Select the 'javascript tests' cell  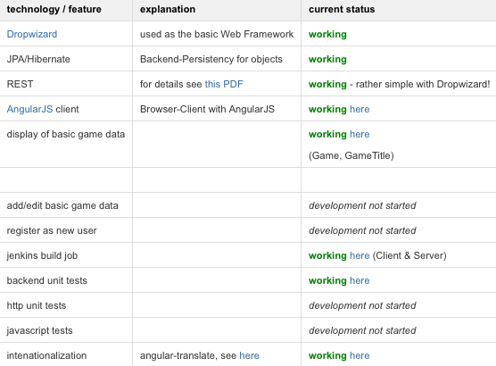coord(66,330)
